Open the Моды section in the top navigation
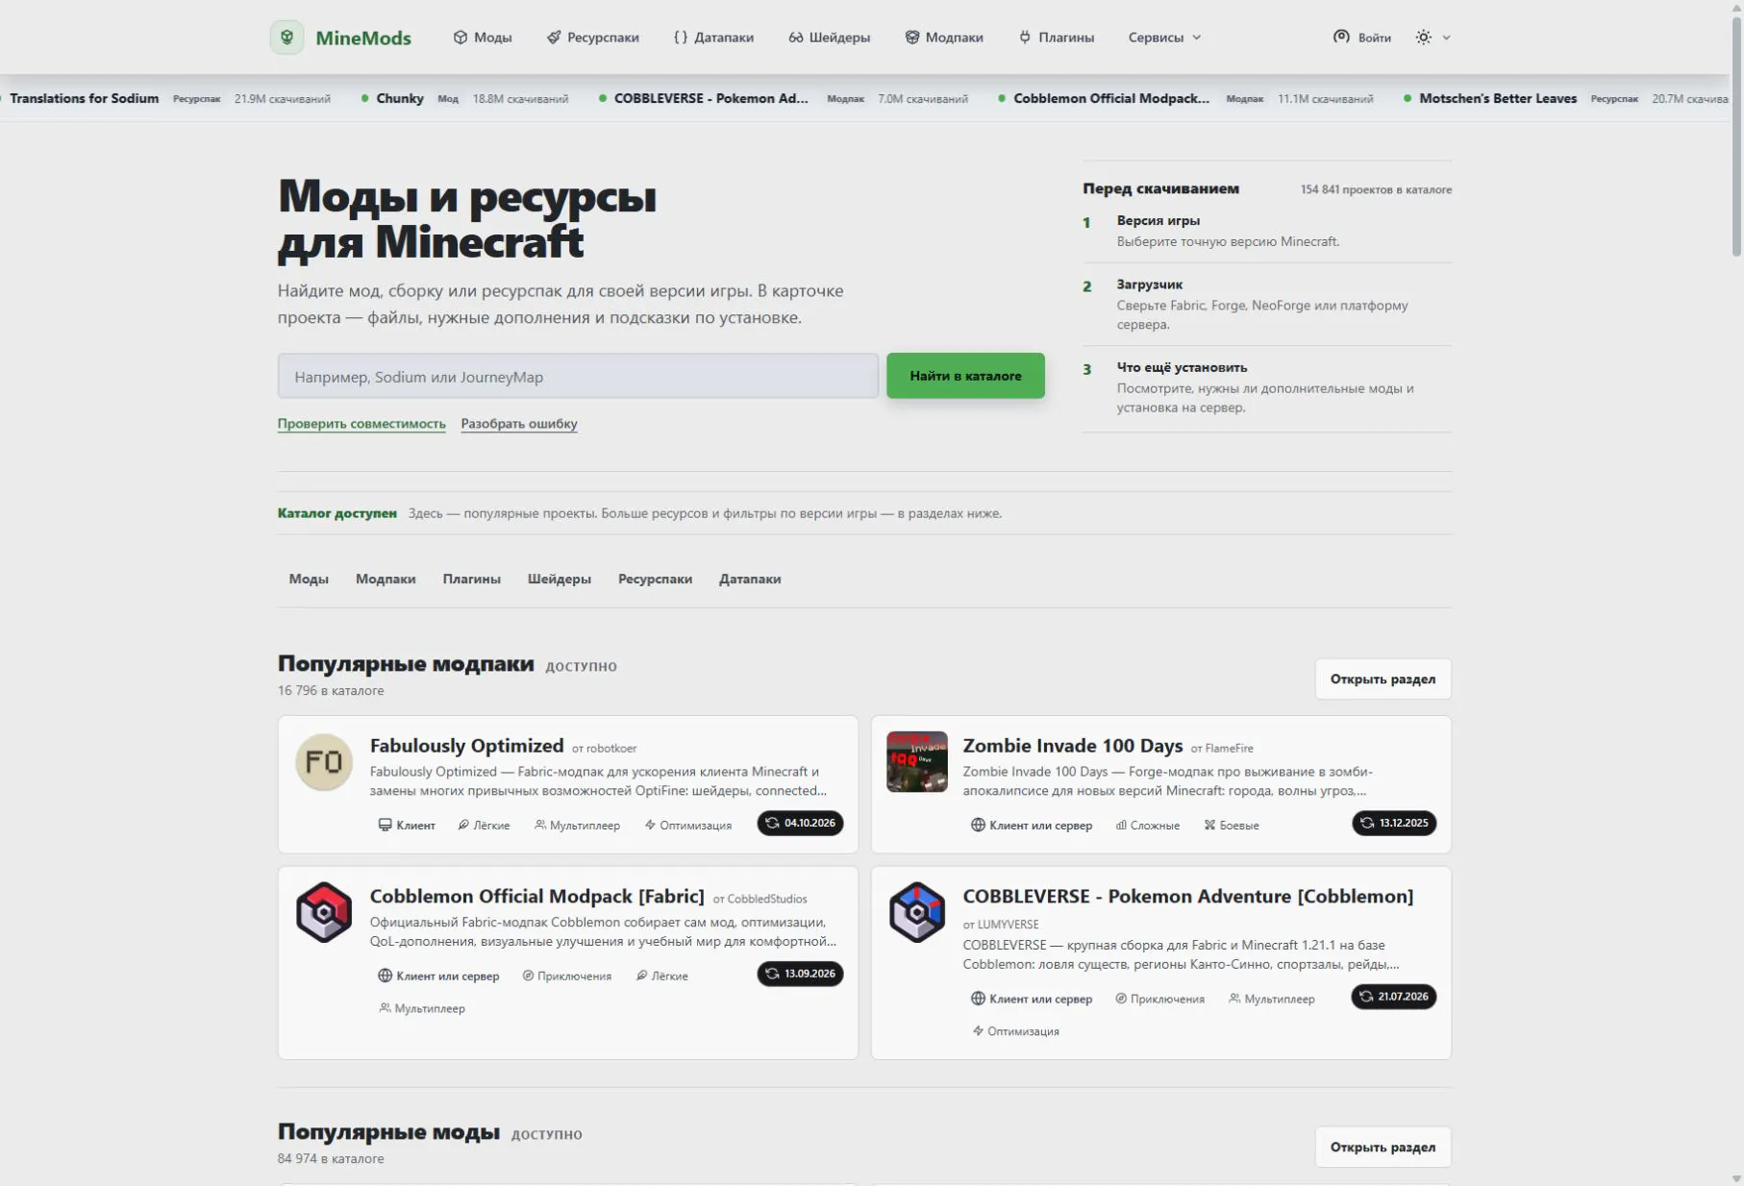 483,37
